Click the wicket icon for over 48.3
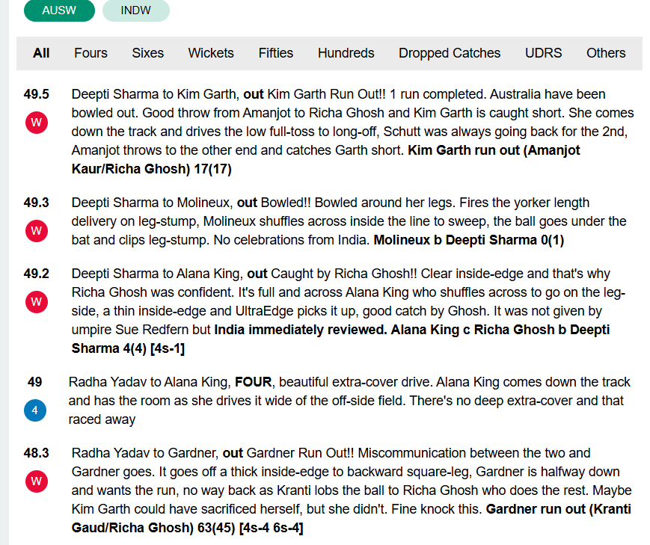 tap(37, 481)
